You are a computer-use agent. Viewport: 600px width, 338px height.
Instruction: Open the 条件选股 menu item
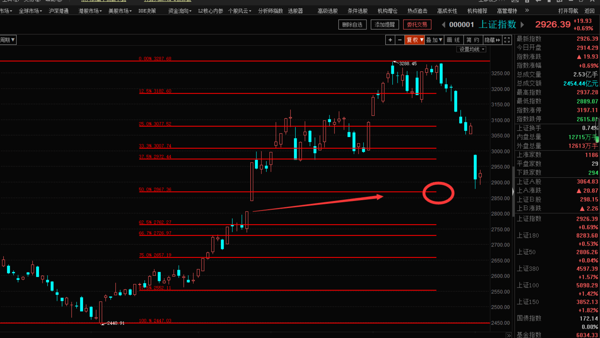(358, 11)
